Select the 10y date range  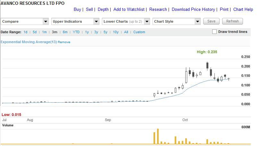(x=116, y=32)
